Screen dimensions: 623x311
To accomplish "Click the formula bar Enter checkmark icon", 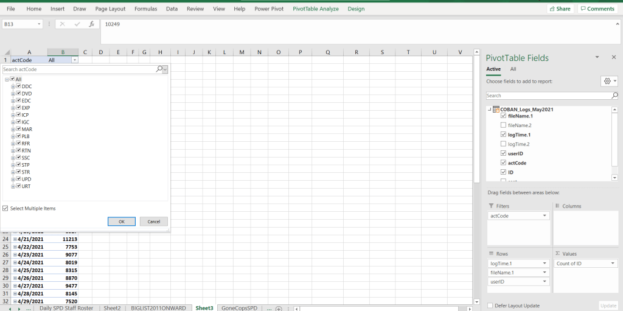I will pyautogui.click(x=77, y=24).
